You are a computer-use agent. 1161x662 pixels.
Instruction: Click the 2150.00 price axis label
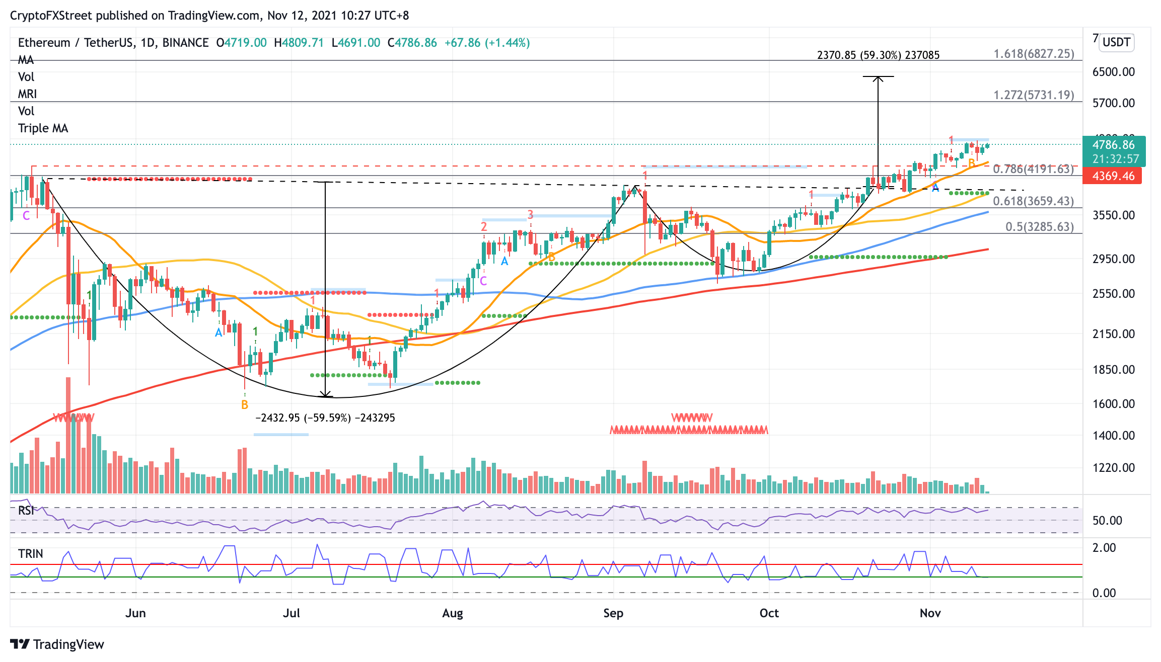pos(1114,334)
